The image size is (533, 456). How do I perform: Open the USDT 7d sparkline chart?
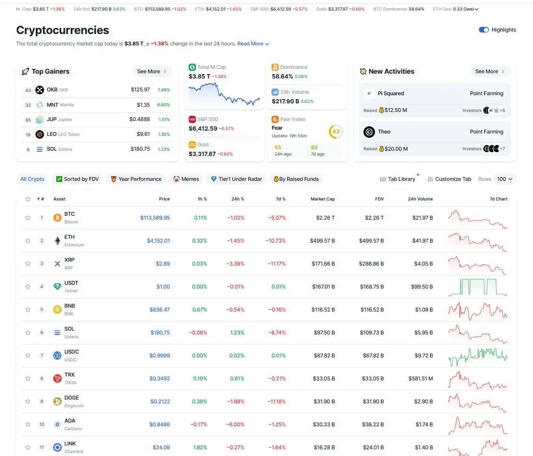[x=477, y=287]
